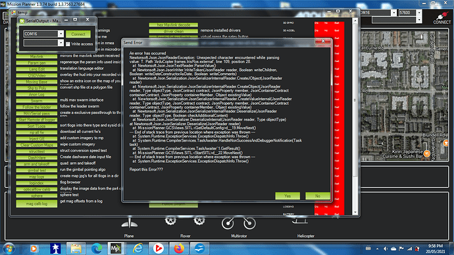Open the main COM port dropdown arrow
The height and width of the screenshot is (255, 454).
tap(393, 13)
